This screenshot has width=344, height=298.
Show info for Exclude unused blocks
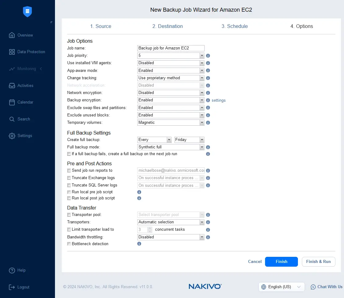[x=208, y=115]
